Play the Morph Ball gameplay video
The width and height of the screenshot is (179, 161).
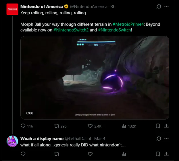(x=95, y=77)
